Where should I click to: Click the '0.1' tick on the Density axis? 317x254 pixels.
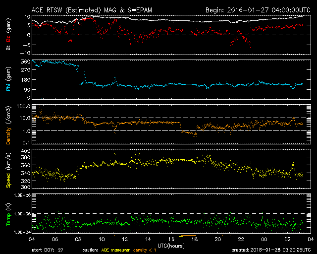[x=26, y=142]
